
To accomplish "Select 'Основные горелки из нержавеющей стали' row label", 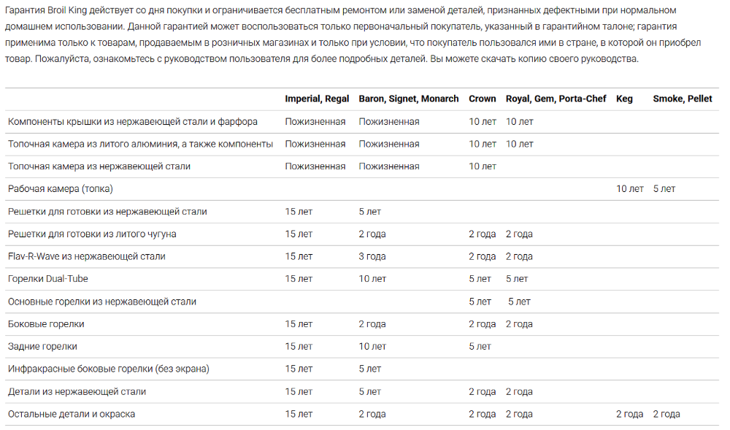I will pos(102,302).
